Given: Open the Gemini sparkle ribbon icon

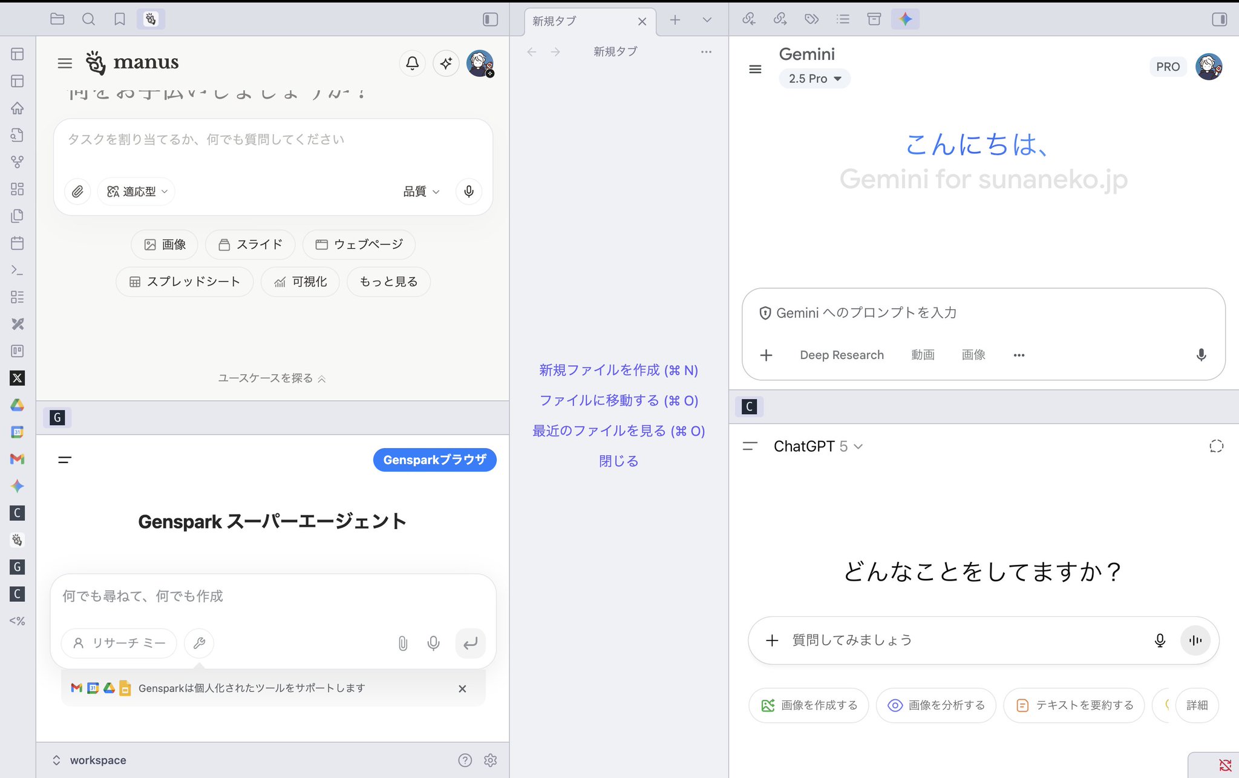Looking at the screenshot, I should tap(18, 486).
